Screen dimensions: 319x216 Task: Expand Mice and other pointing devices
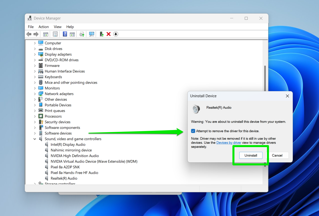point(35,83)
